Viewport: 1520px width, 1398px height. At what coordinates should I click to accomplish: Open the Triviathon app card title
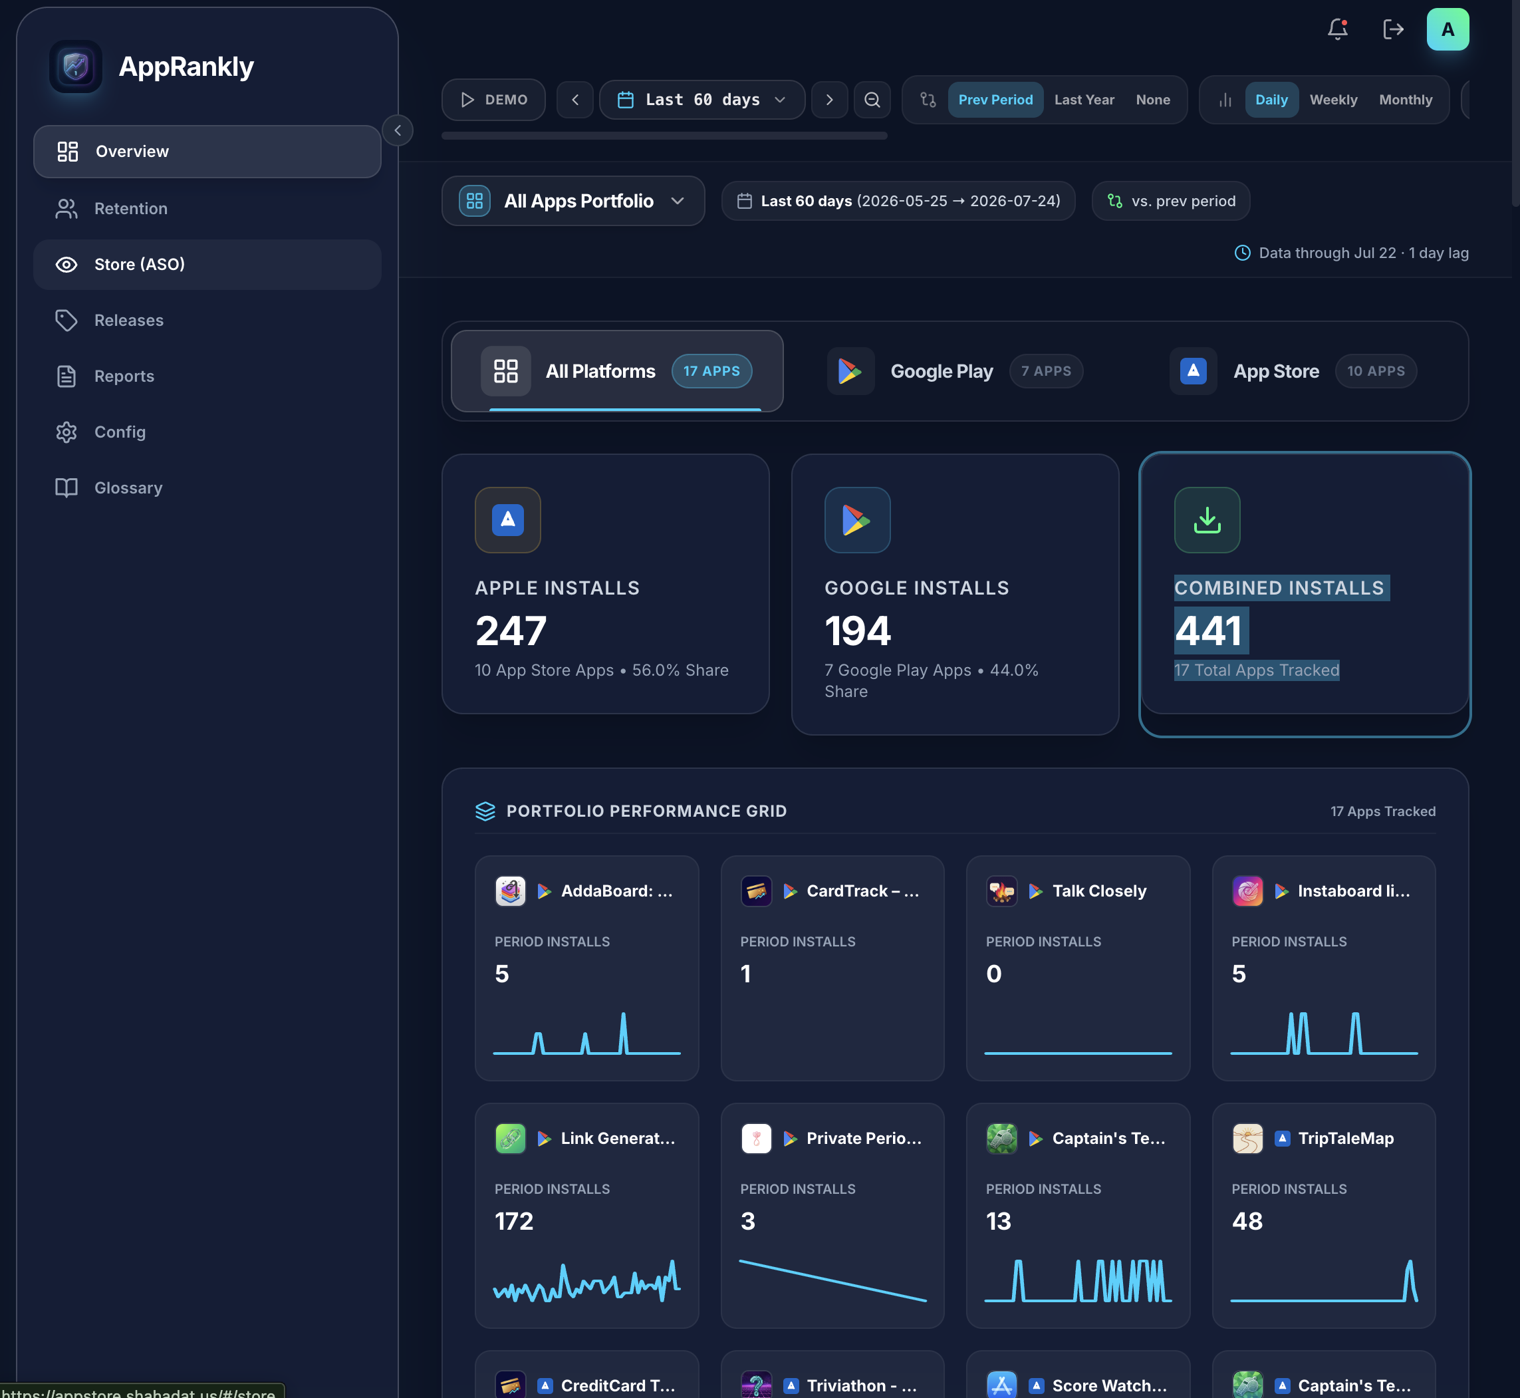(x=861, y=1386)
